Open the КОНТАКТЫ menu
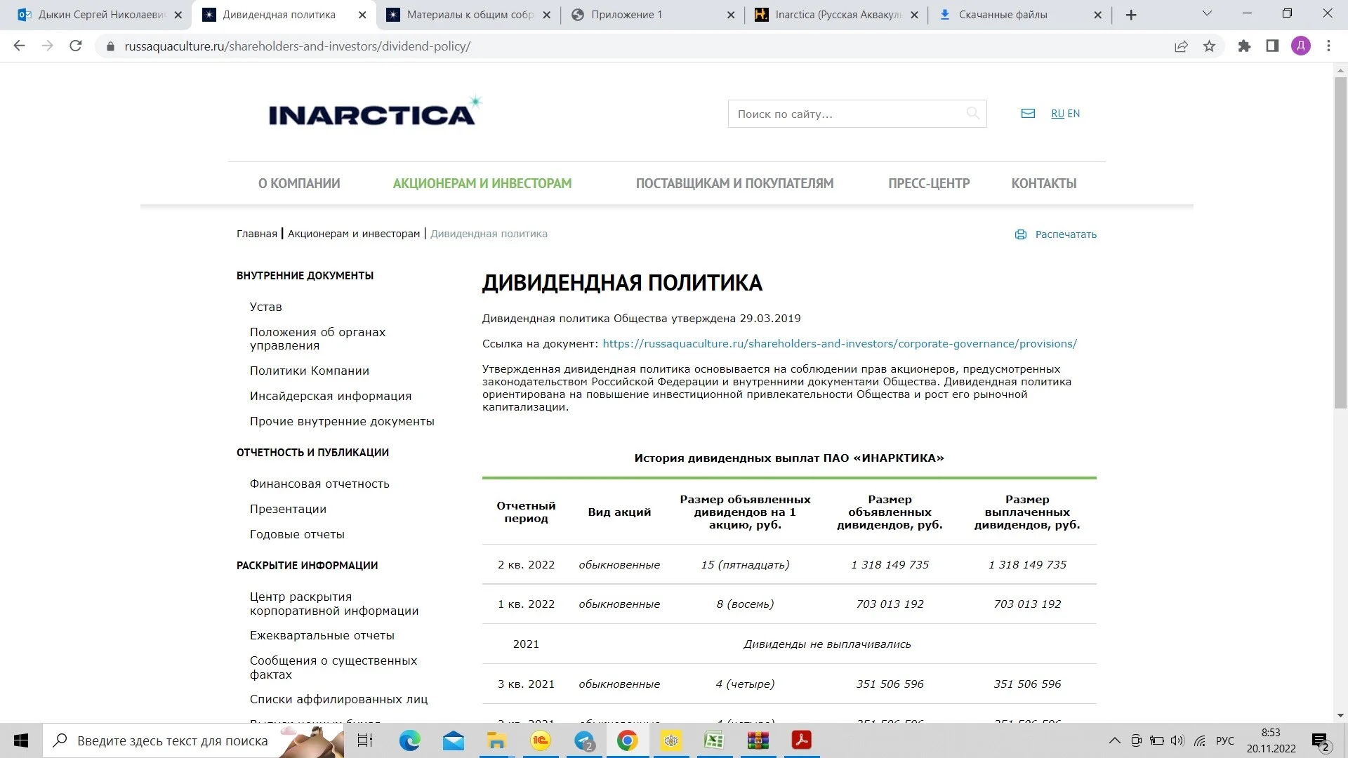This screenshot has height=758, width=1348. (x=1044, y=183)
